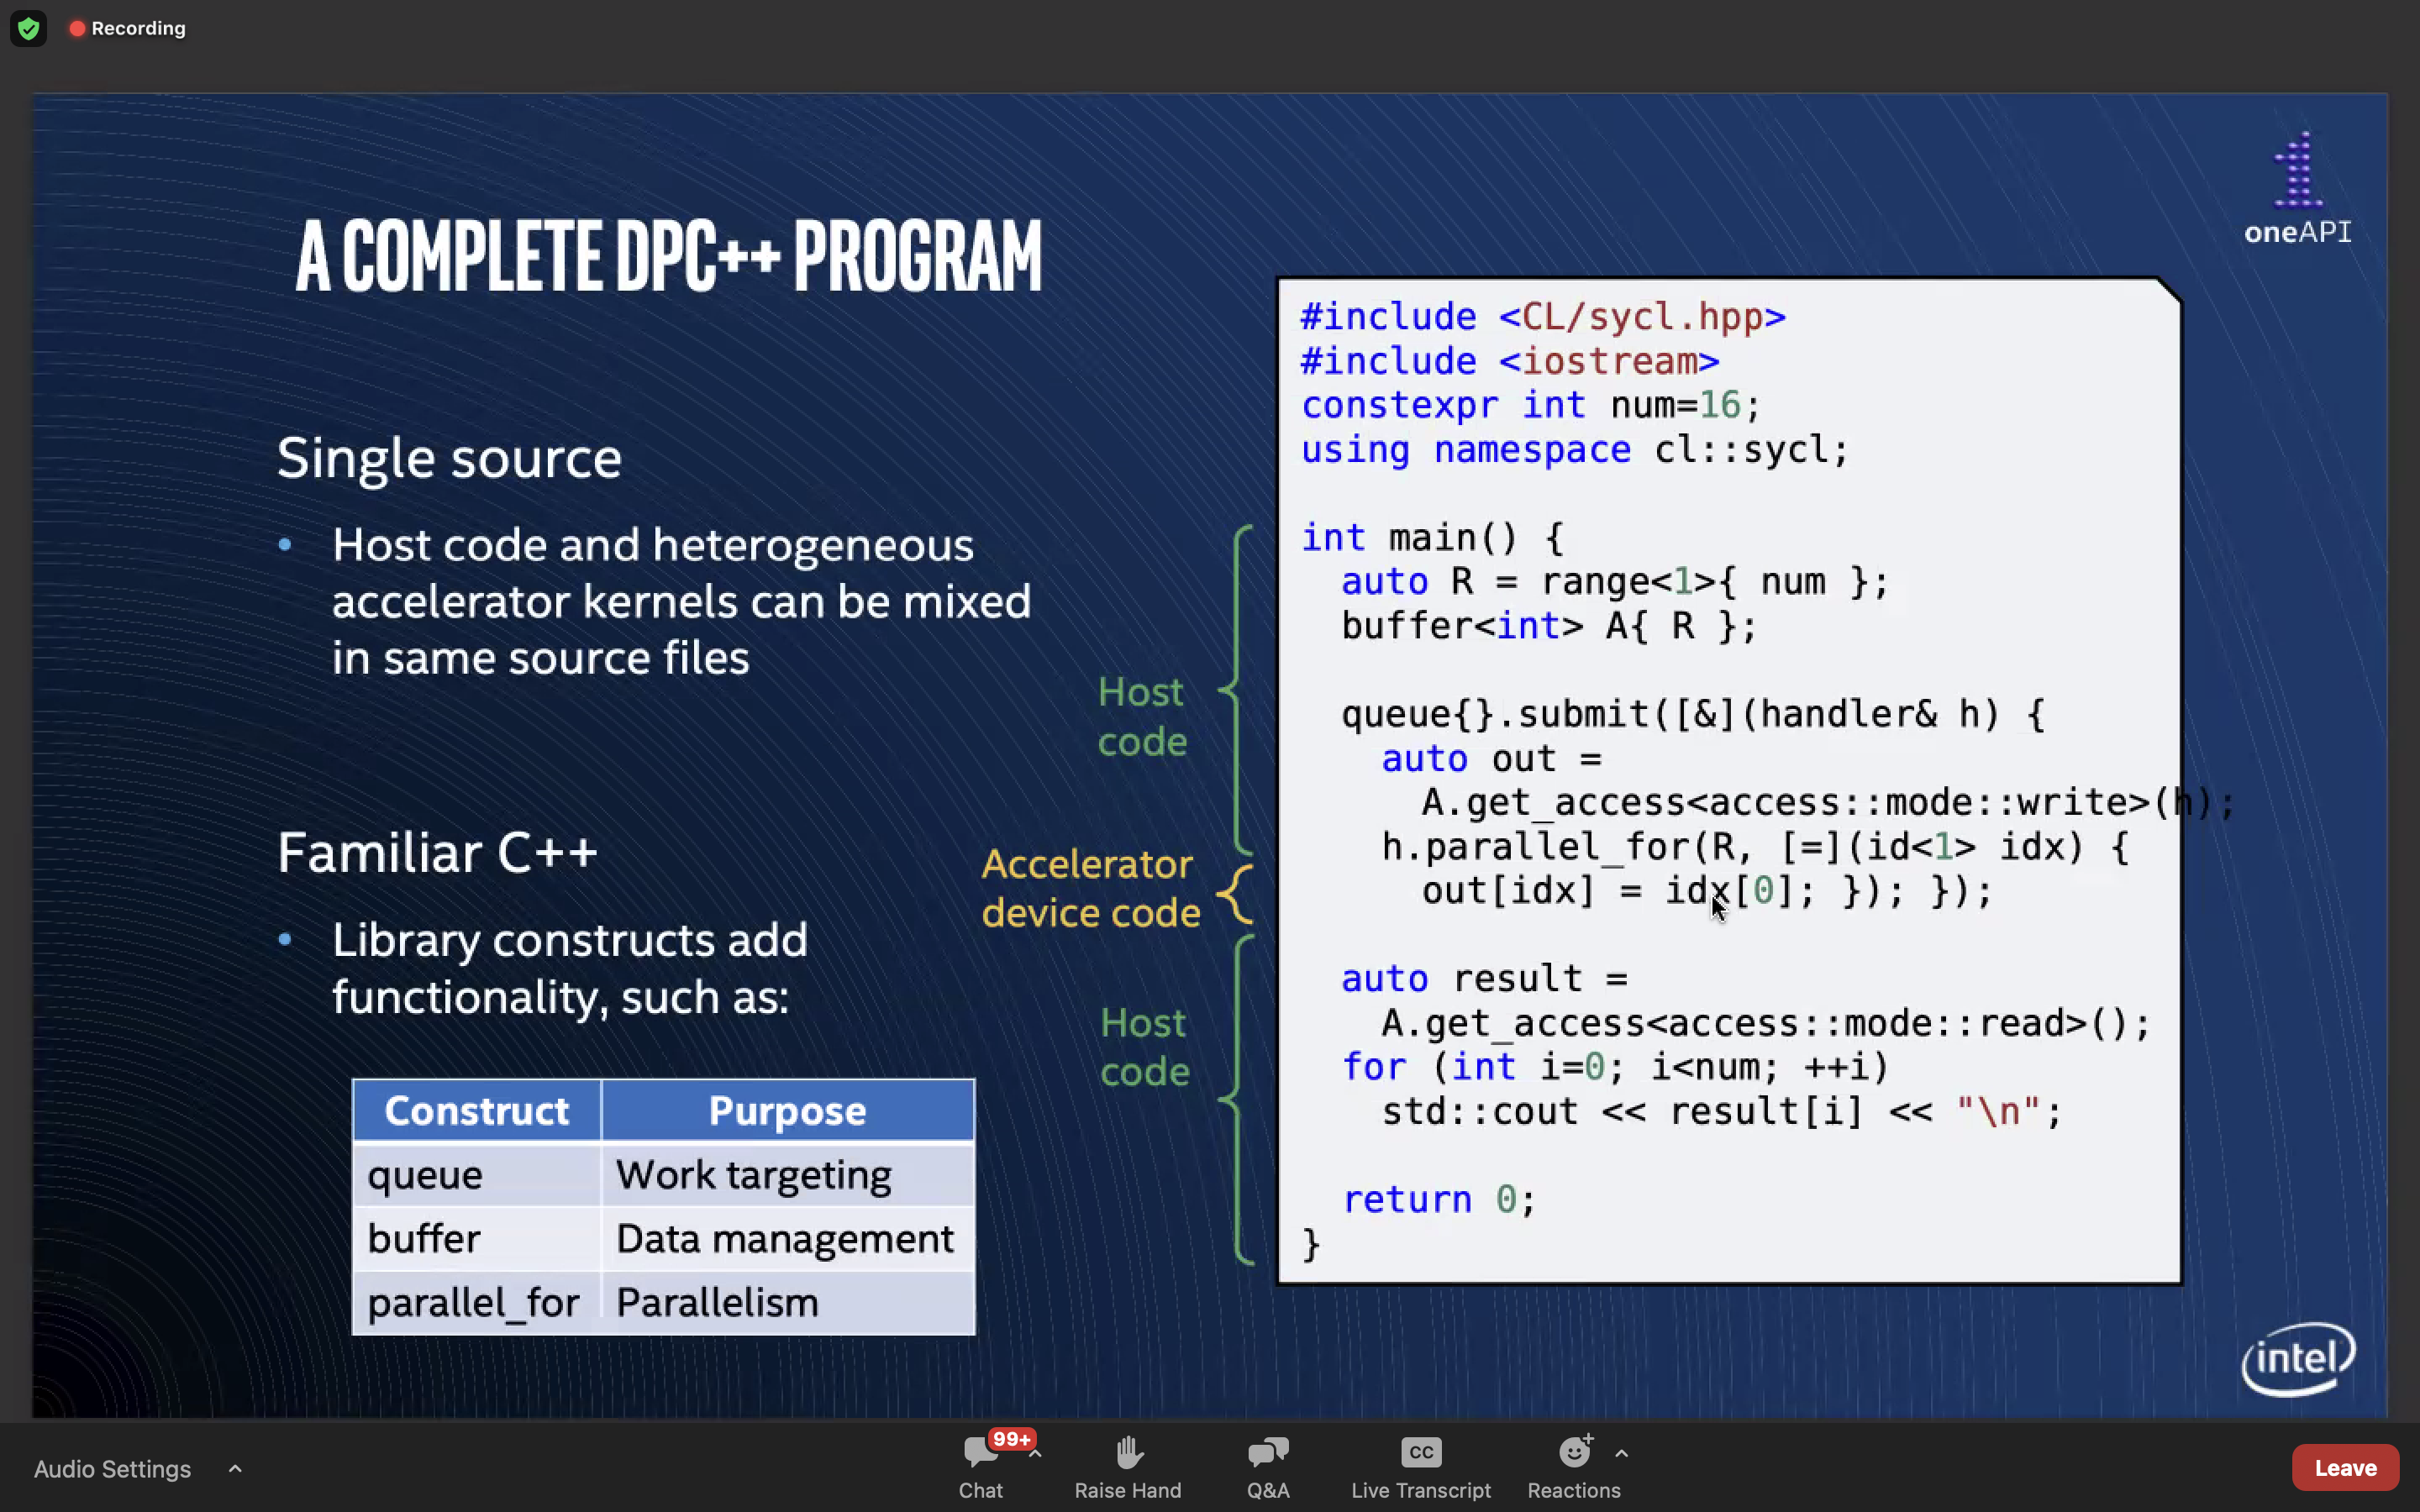Expand the Reactions options chevron
This screenshot has height=1512, width=2420.
click(1622, 1453)
